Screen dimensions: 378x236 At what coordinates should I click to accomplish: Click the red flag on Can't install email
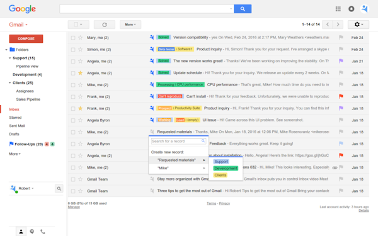(341, 96)
